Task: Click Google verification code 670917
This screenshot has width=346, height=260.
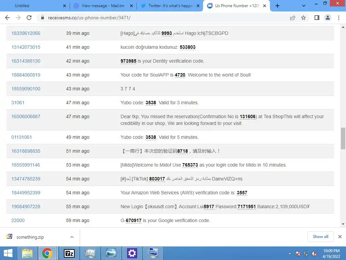Action: click(x=133, y=220)
